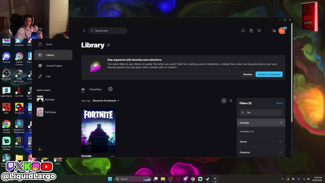
Task: Open the Store section in the sidebar
Action: coord(53,44)
